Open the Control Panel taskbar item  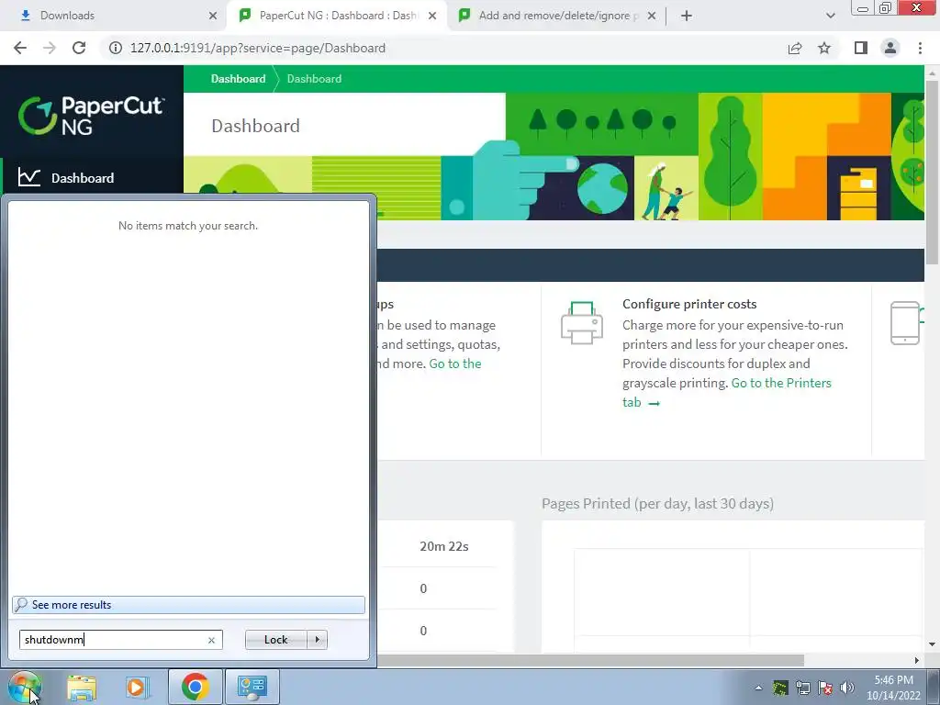pos(252,687)
